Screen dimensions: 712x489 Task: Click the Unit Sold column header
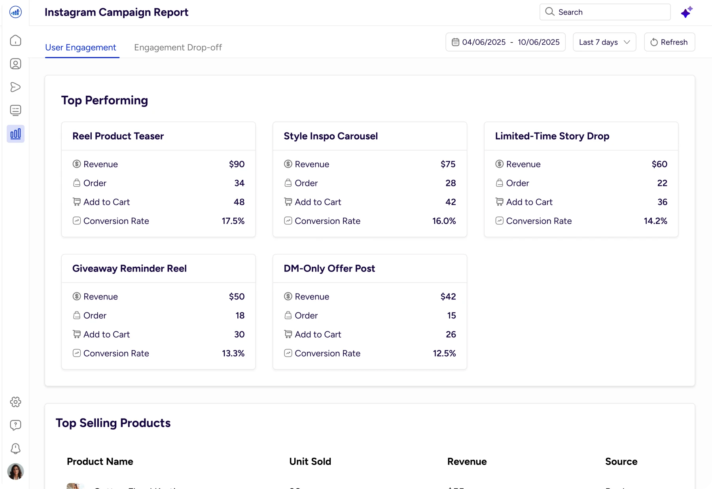pos(310,462)
